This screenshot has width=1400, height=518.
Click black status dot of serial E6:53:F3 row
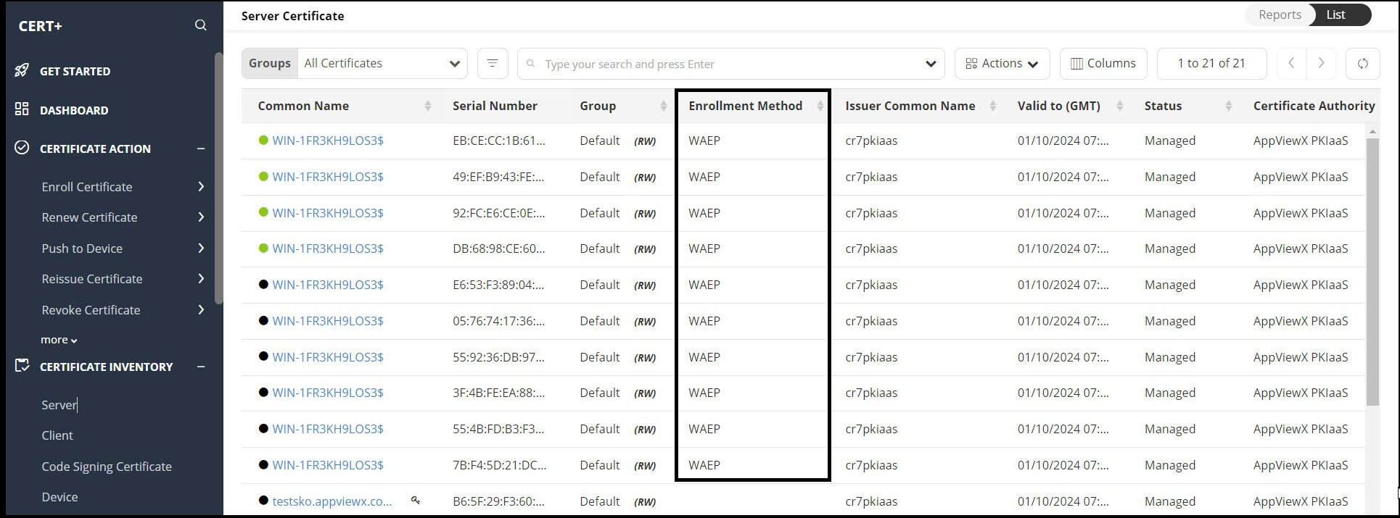(263, 285)
